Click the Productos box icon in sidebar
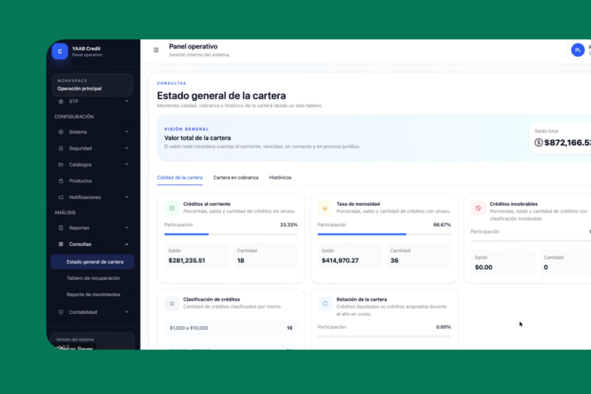The height and width of the screenshot is (394, 591). 61,181
